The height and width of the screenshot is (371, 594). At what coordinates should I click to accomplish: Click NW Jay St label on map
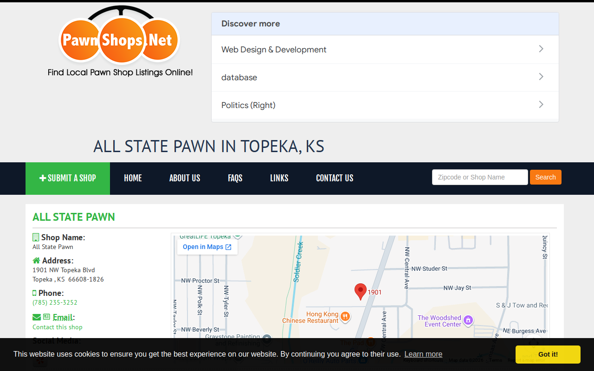pyautogui.click(x=457, y=288)
